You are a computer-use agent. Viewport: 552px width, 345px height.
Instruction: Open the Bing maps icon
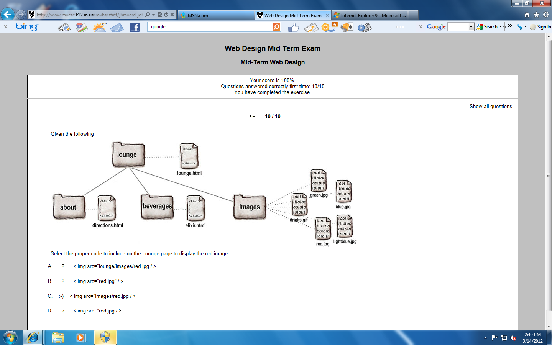[82, 27]
